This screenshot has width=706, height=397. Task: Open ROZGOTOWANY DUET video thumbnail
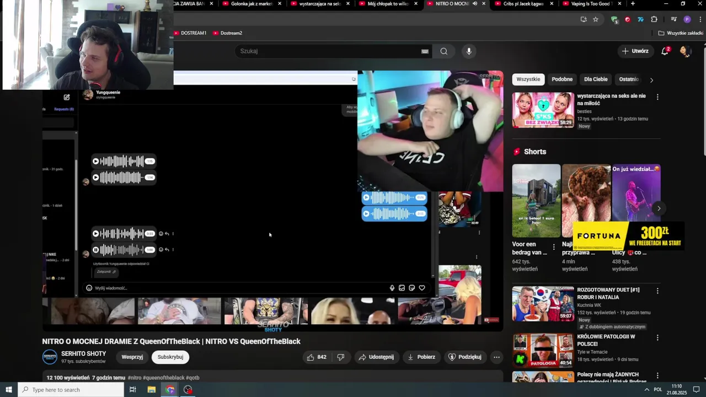click(543, 304)
